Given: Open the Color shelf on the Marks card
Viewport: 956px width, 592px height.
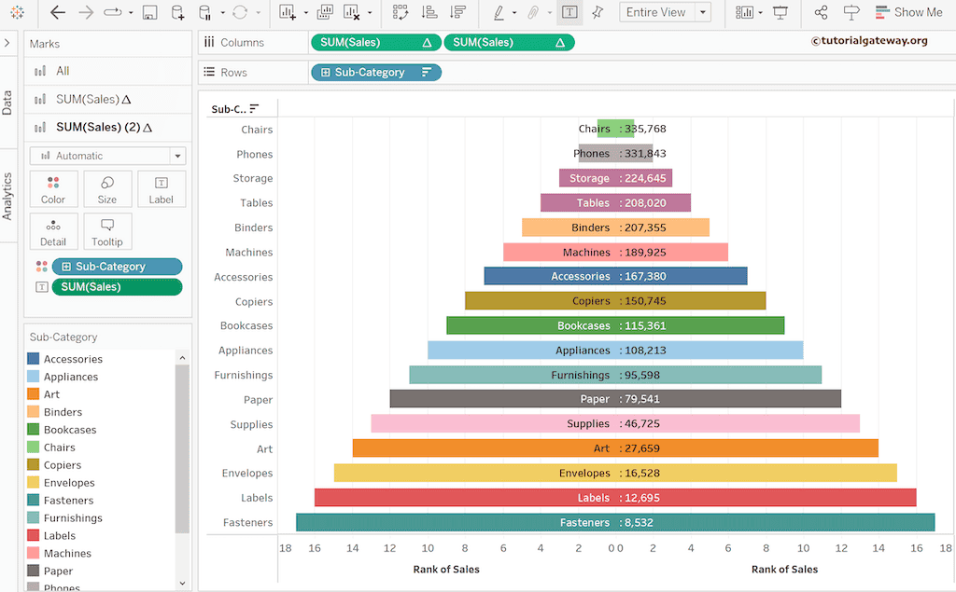Looking at the screenshot, I should point(53,188).
